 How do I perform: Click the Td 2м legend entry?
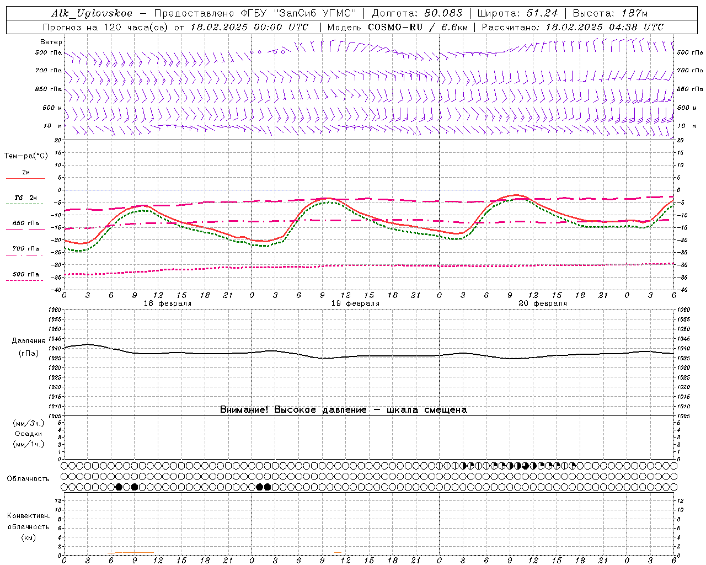pos(25,198)
